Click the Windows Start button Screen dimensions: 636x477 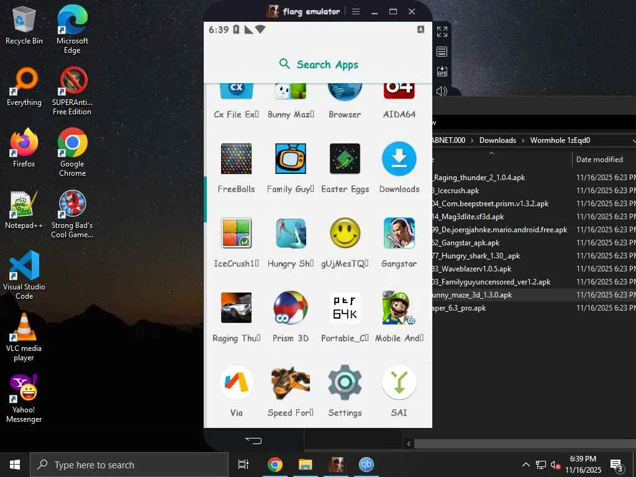point(15,465)
